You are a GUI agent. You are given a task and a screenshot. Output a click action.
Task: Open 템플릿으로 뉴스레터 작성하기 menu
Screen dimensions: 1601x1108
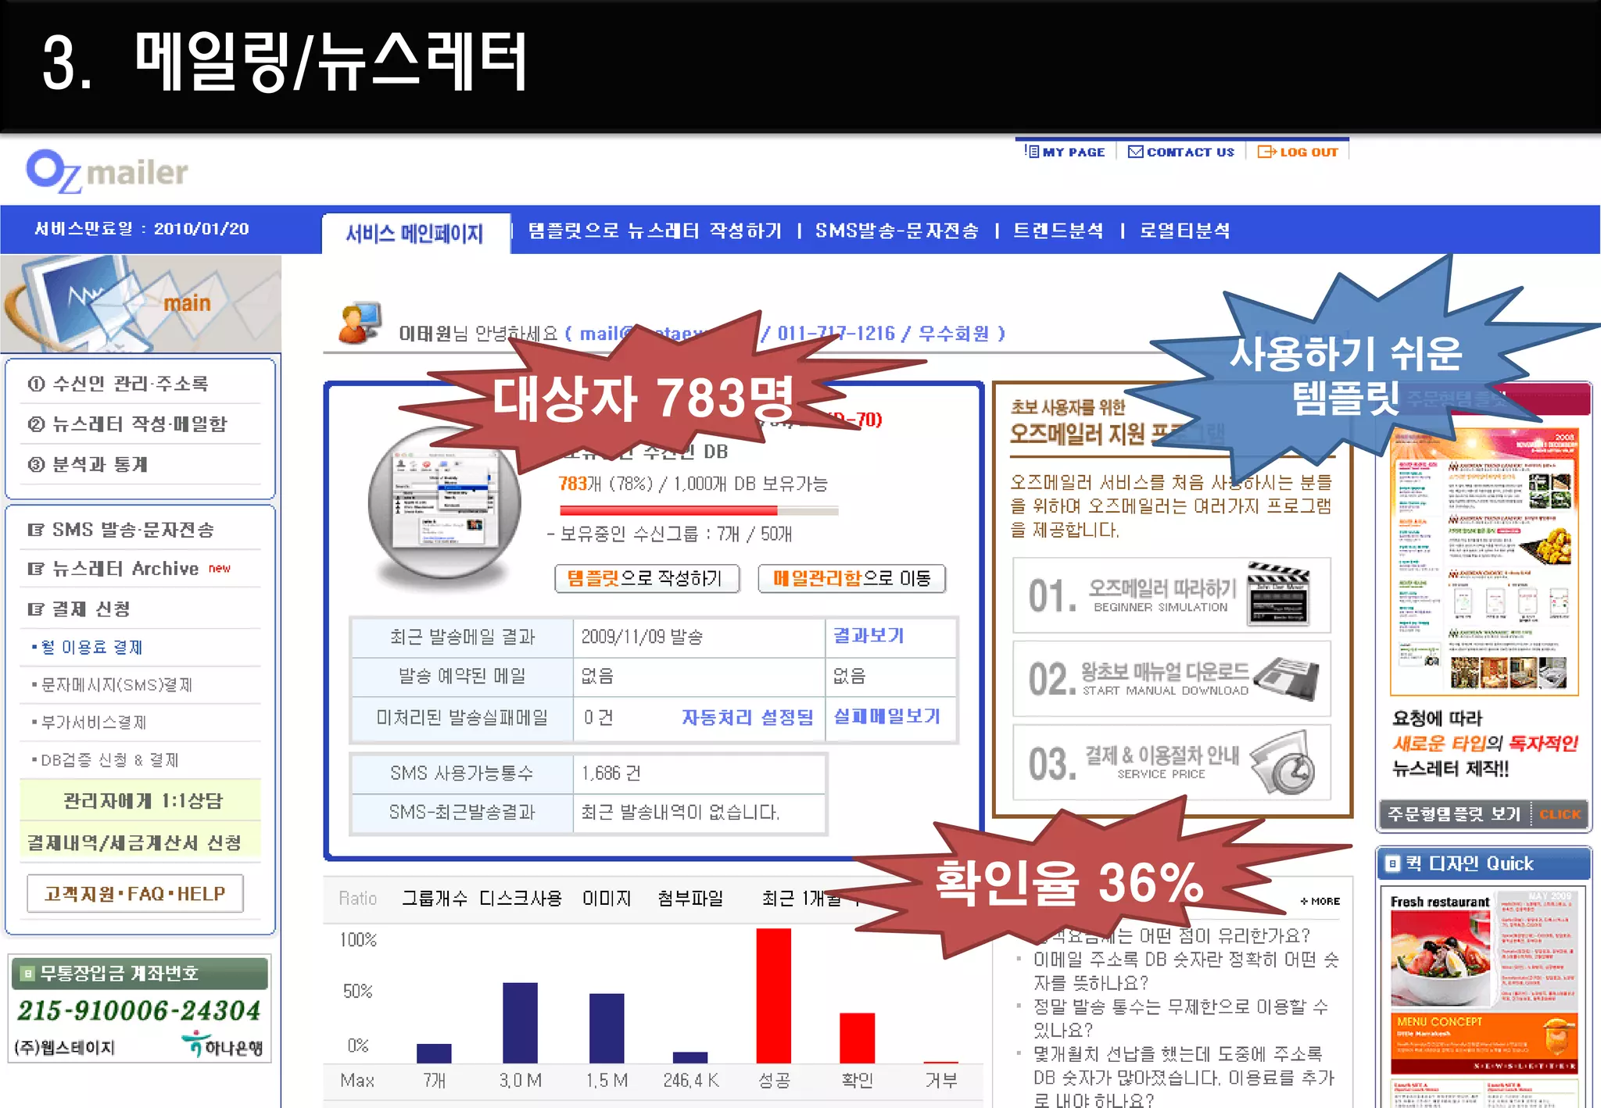tap(654, 231)
